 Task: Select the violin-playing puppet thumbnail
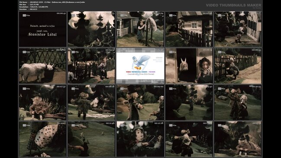tap(140, 139)
